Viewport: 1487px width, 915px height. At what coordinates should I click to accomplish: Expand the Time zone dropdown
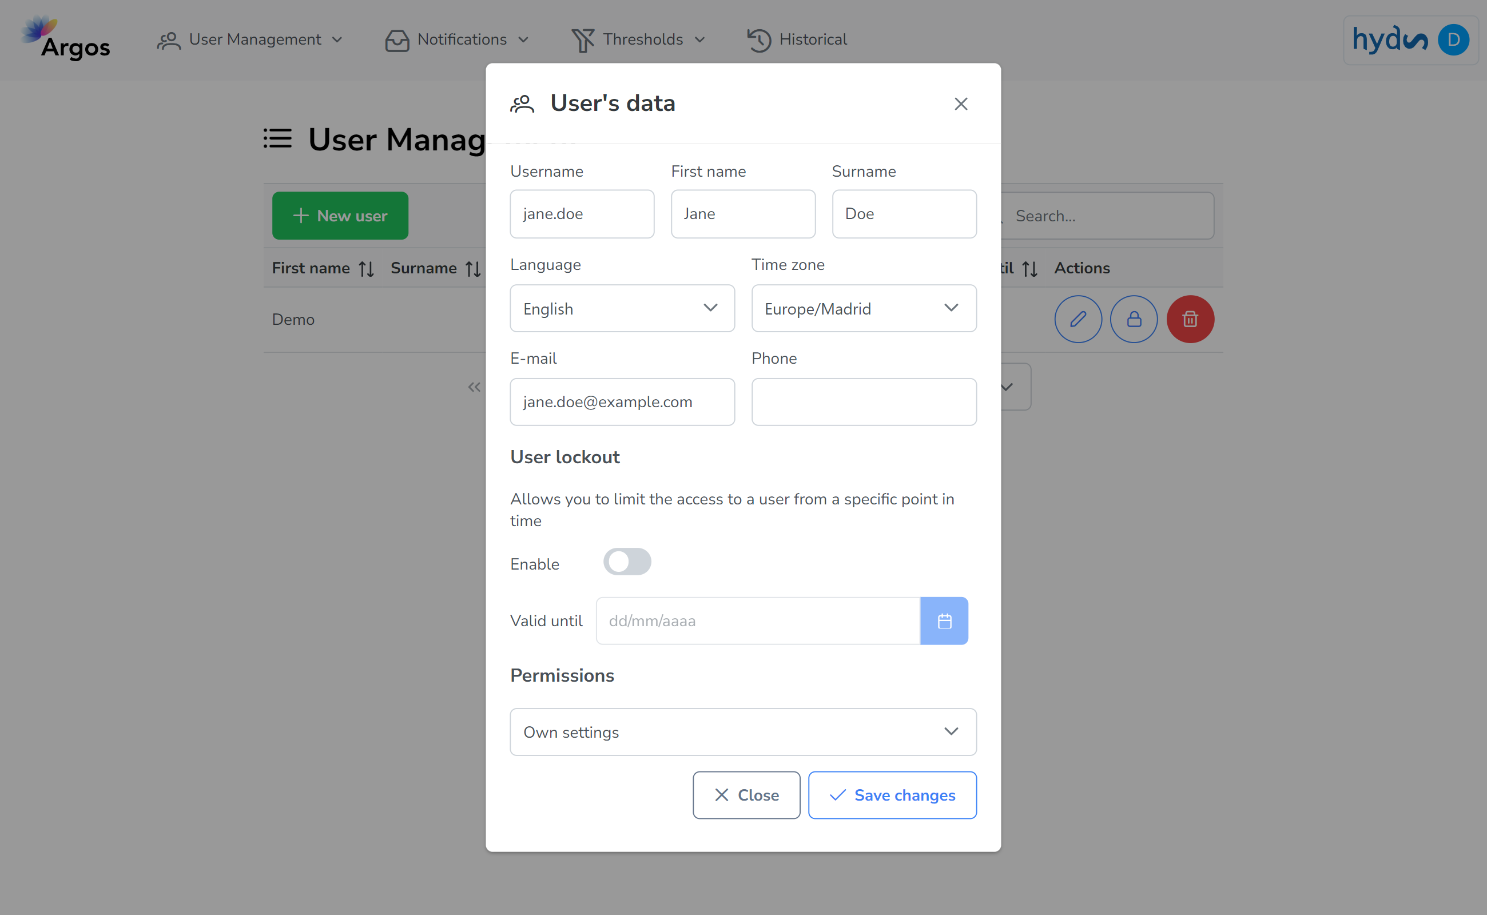tap(864, 308)
